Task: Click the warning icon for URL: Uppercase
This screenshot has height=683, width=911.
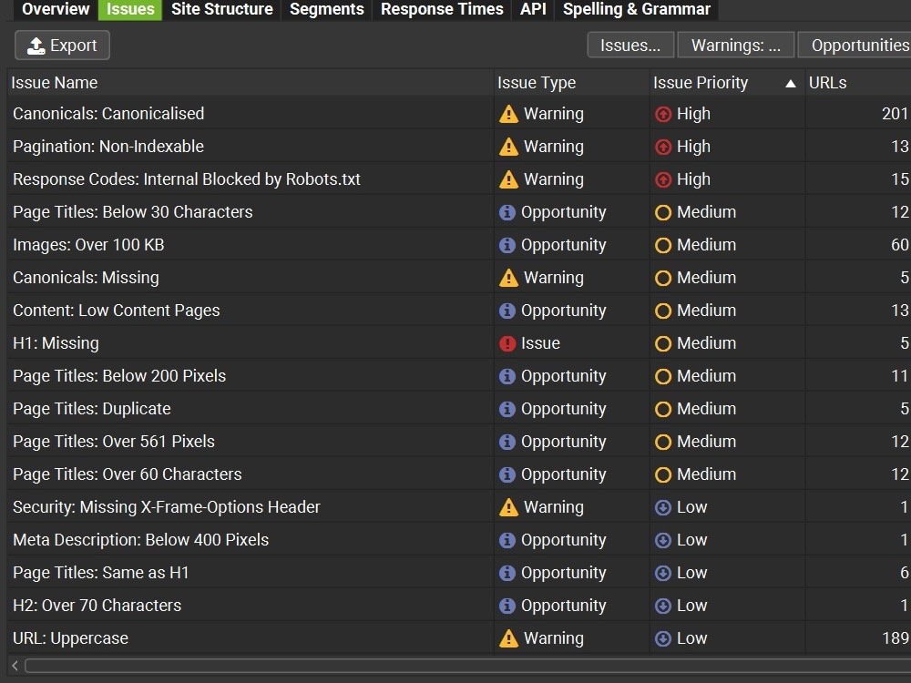Action: pyautogui.click(x=508, y=638)
